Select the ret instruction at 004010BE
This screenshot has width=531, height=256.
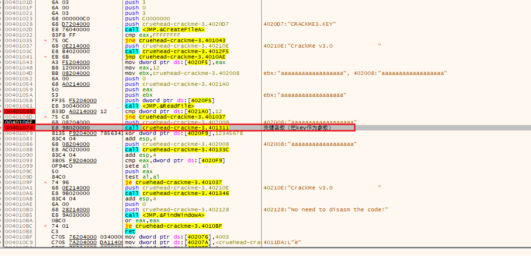pyautogui.click(x=130, y=231)
